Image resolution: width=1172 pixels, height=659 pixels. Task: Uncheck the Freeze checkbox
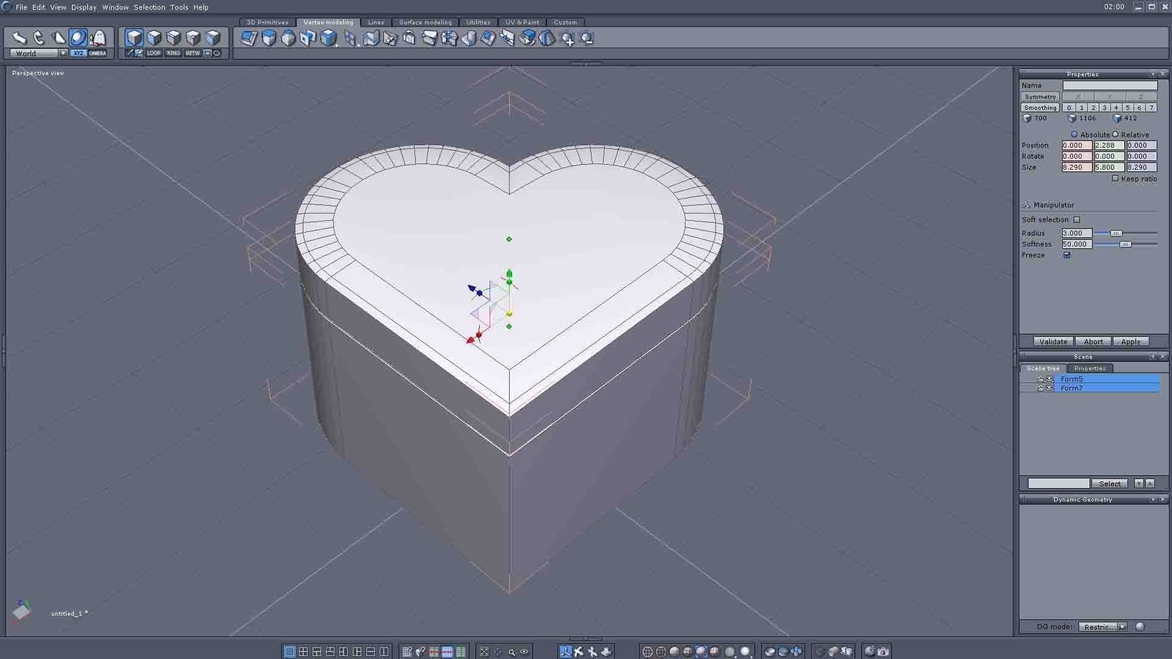tap(1067, 255)
